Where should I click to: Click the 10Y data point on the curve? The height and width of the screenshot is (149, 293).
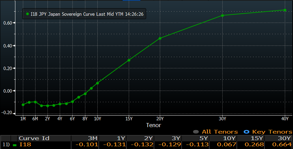[97, 83]
